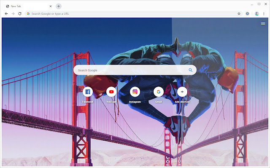Click inside the Search Google box
Viewport: 270px width, 168px height.
[x=135, y=70]
